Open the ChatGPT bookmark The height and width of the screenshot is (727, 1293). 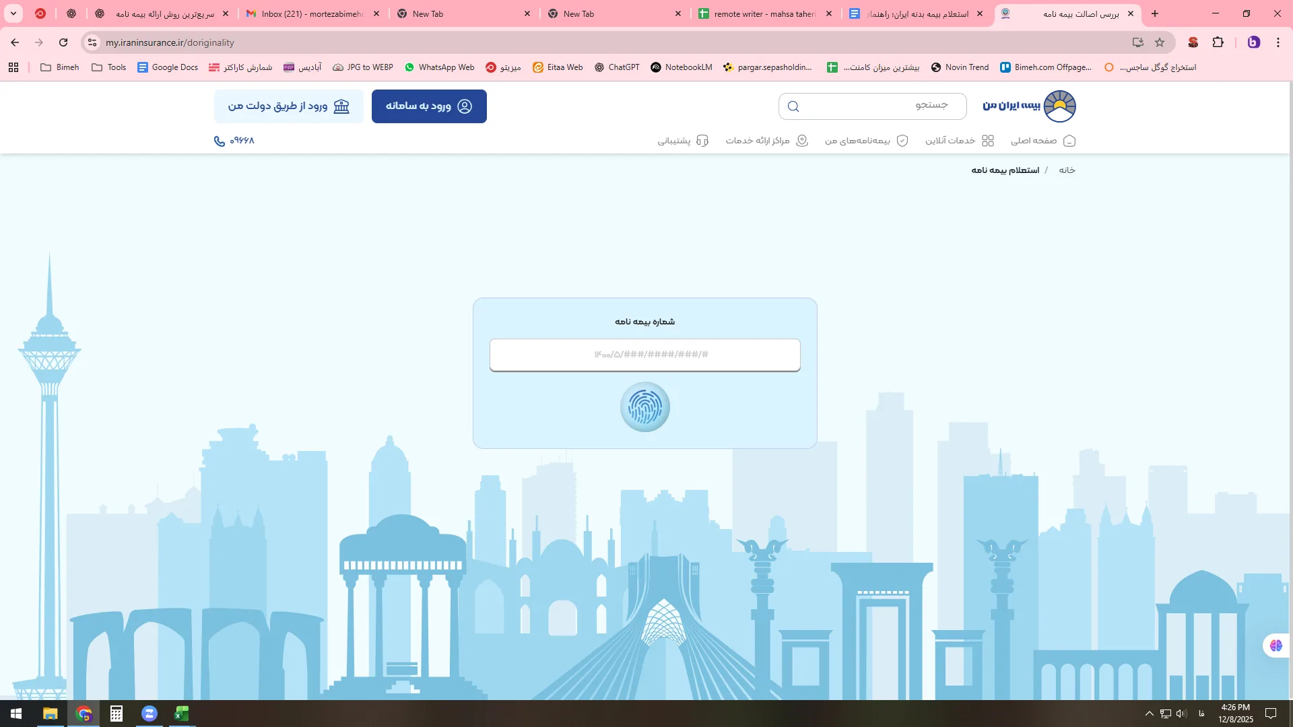(616, 67)
